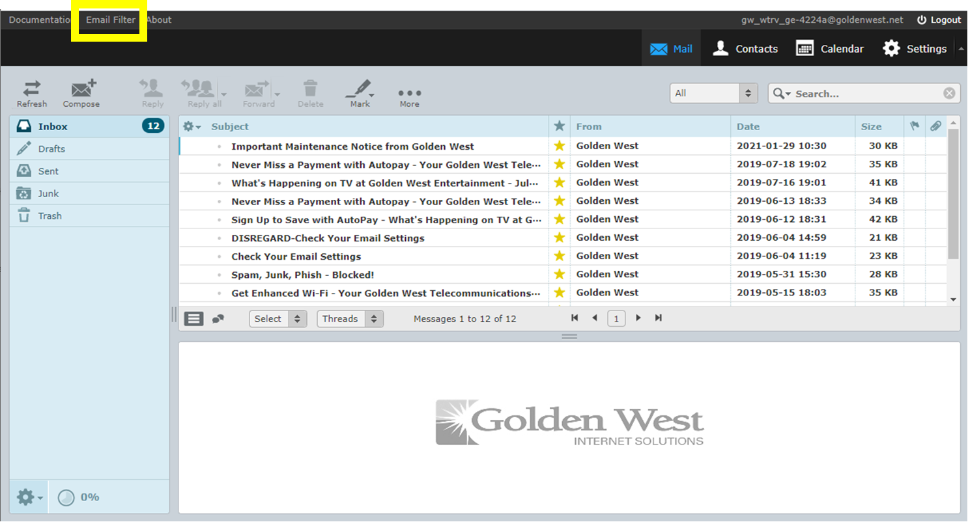Image resolution: width=968 pixels, height=522 pixels.
Task: Unstar the 'DISREGARD-Check Your Email Settings' message
Action: coord(559,238)
